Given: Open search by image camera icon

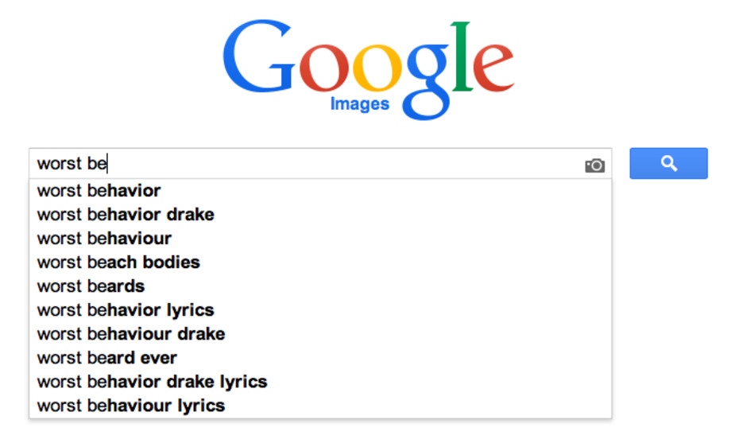Looking at the screenshot, I should pyautogui.click(x=594, y=165).
